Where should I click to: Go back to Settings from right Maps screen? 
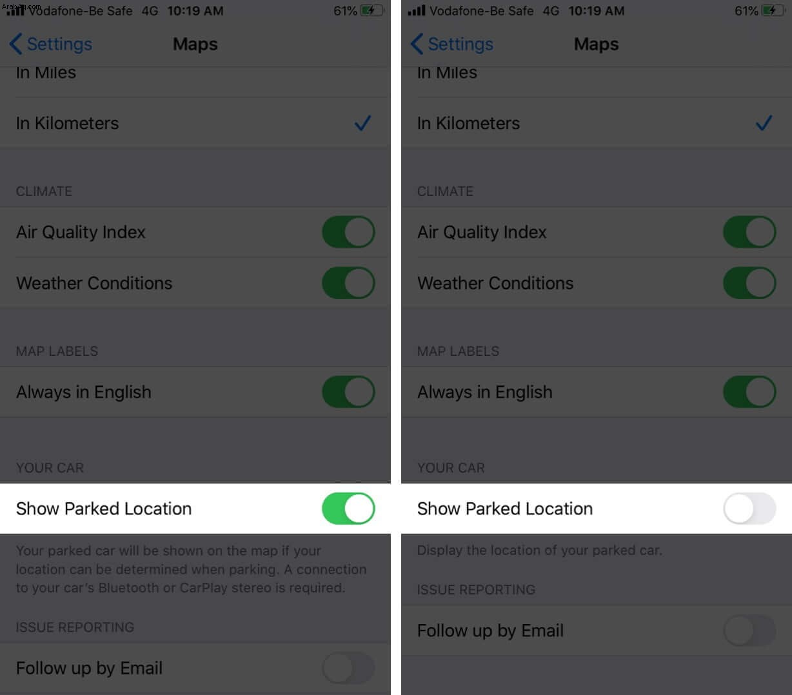(x=452, y=44)
